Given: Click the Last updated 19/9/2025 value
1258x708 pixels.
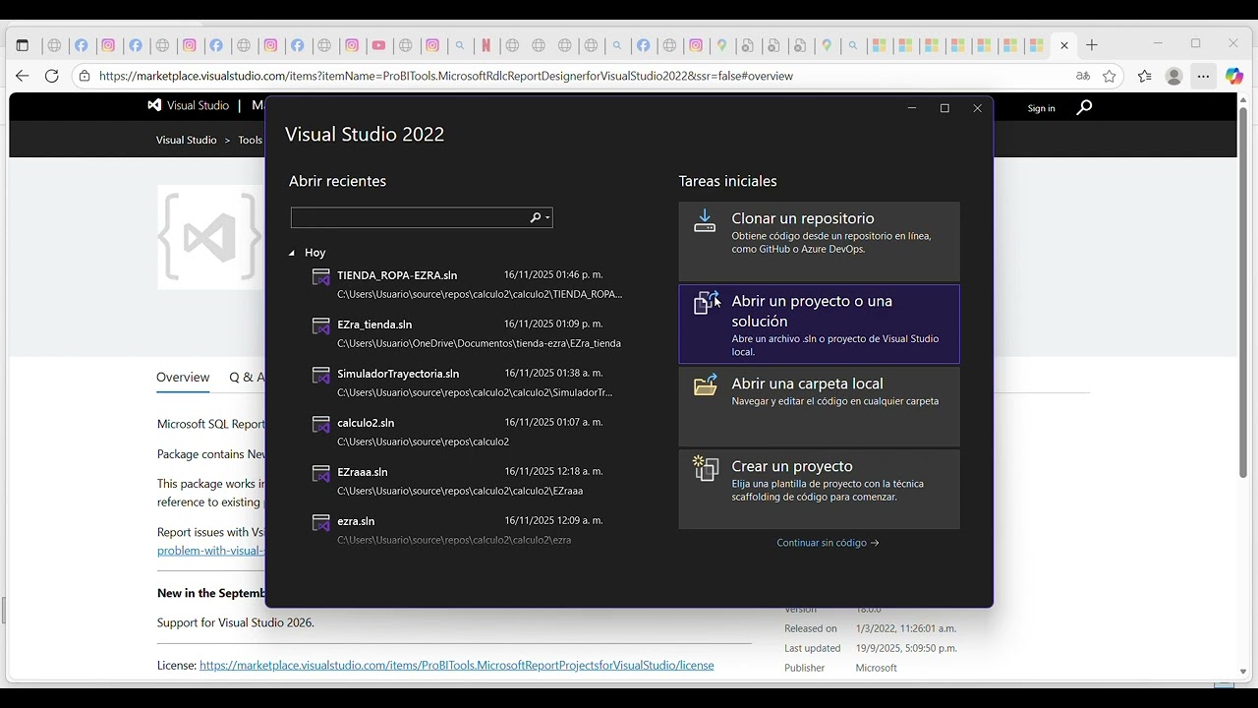Looking at the screenshot, I should point(906,648).
